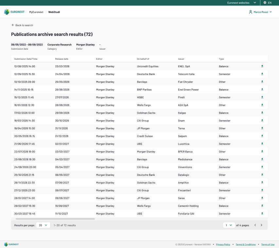Download the Fincantieri publication
The image size is (279, 248).
coord(262,190)
